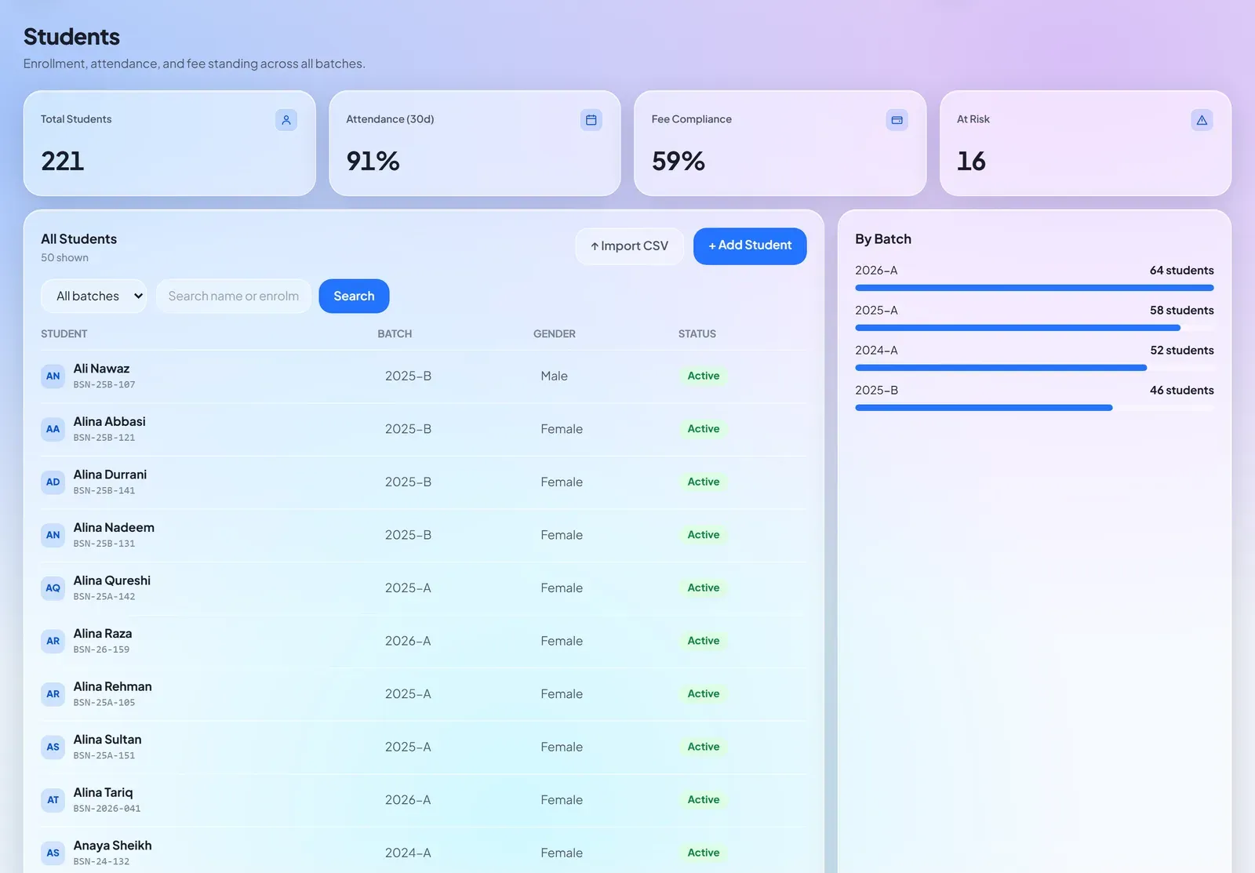Click the At Risk warning triangle icon

point(1202,120)
